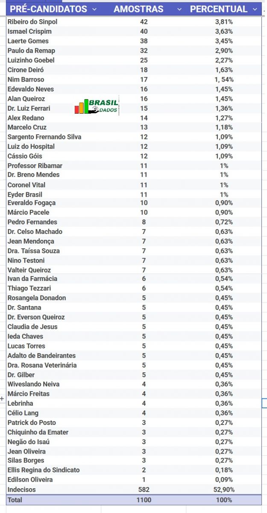The width and height of the screenshot is (267, 513).
Task: Select the AMOSTRAS header cell
Action: point(138,9)
